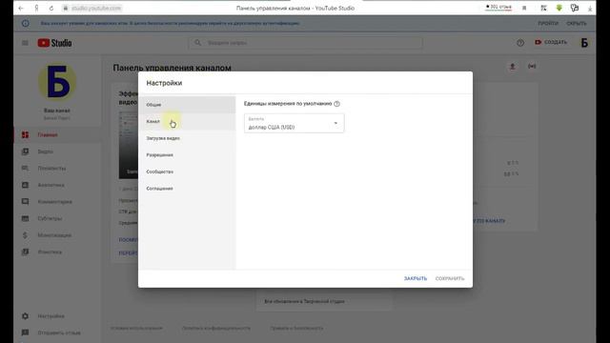Open Видео in the left sidebar
Screen dimensions: 610x343
click(57, 151)
